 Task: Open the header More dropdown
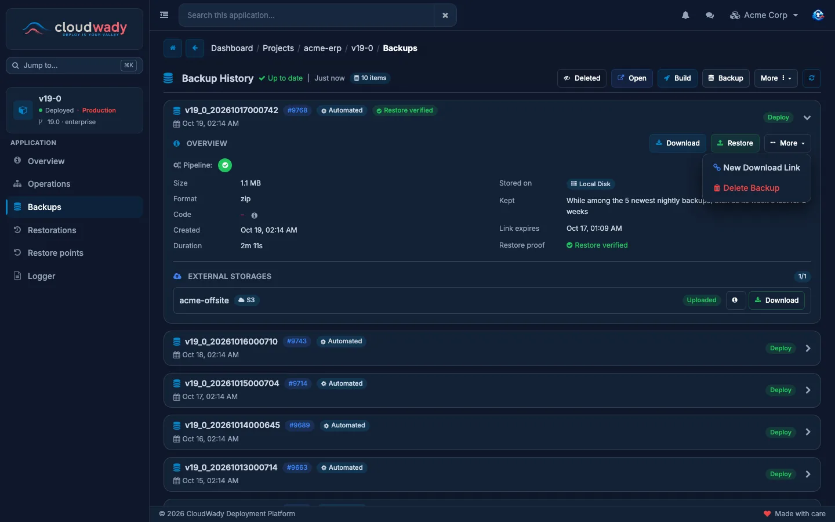coord(776,78)
